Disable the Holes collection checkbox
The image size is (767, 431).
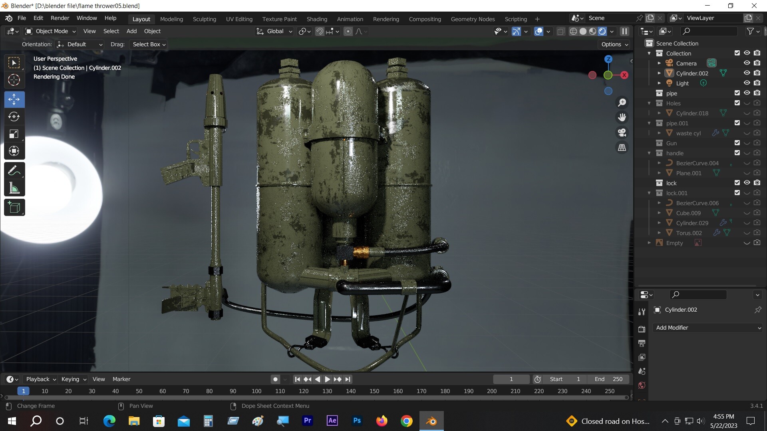[737, 103]
